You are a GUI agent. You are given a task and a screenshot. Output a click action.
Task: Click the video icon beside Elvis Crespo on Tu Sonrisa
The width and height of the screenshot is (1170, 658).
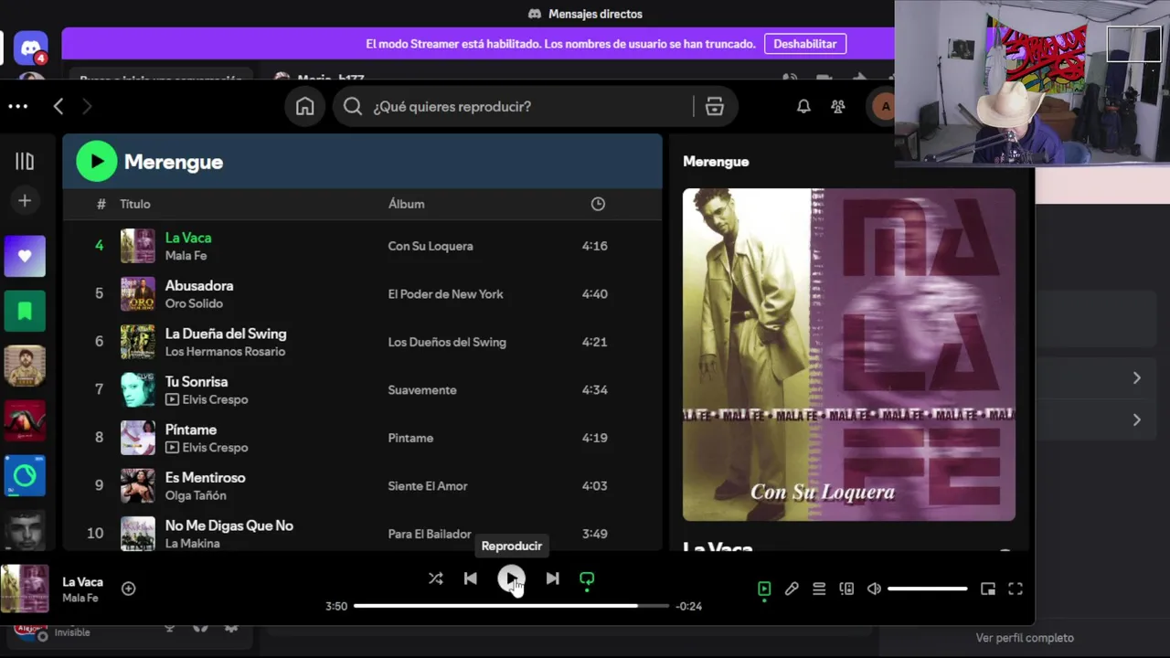pos(172,399)
